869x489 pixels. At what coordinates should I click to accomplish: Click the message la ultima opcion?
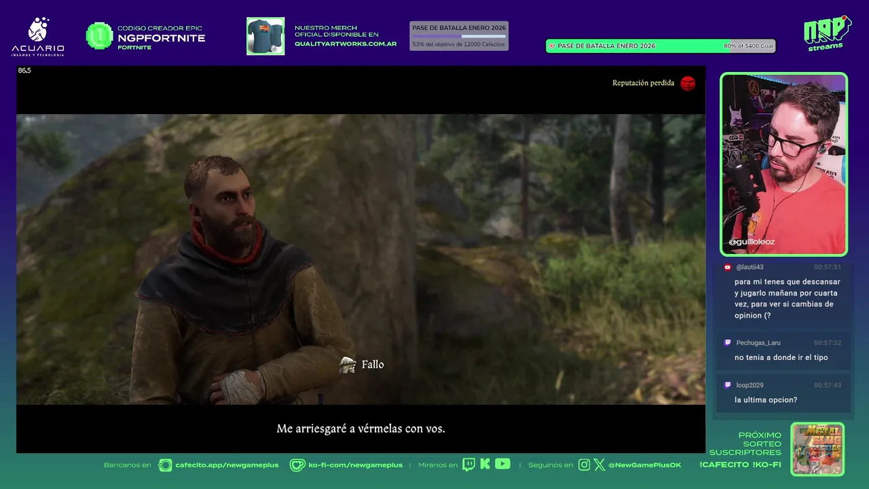pyautogui.click(x=766, y=400)
